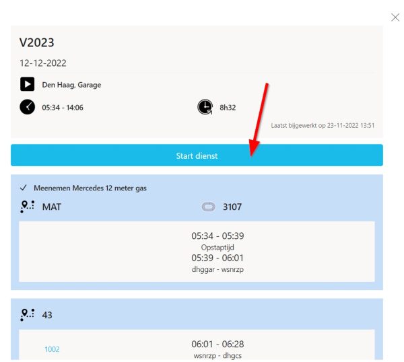
Task: Click the date 12-12-2022
Action: click(x=43, y=63)
